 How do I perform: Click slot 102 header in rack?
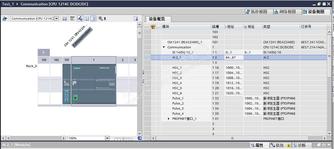click(x=56, y=60)
